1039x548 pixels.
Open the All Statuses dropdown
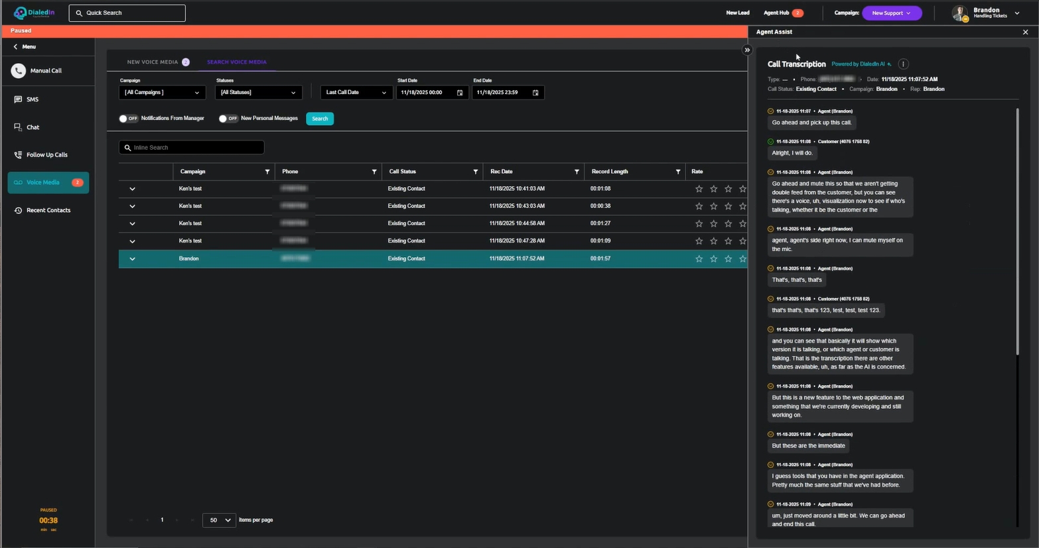(x=258, y=93)
